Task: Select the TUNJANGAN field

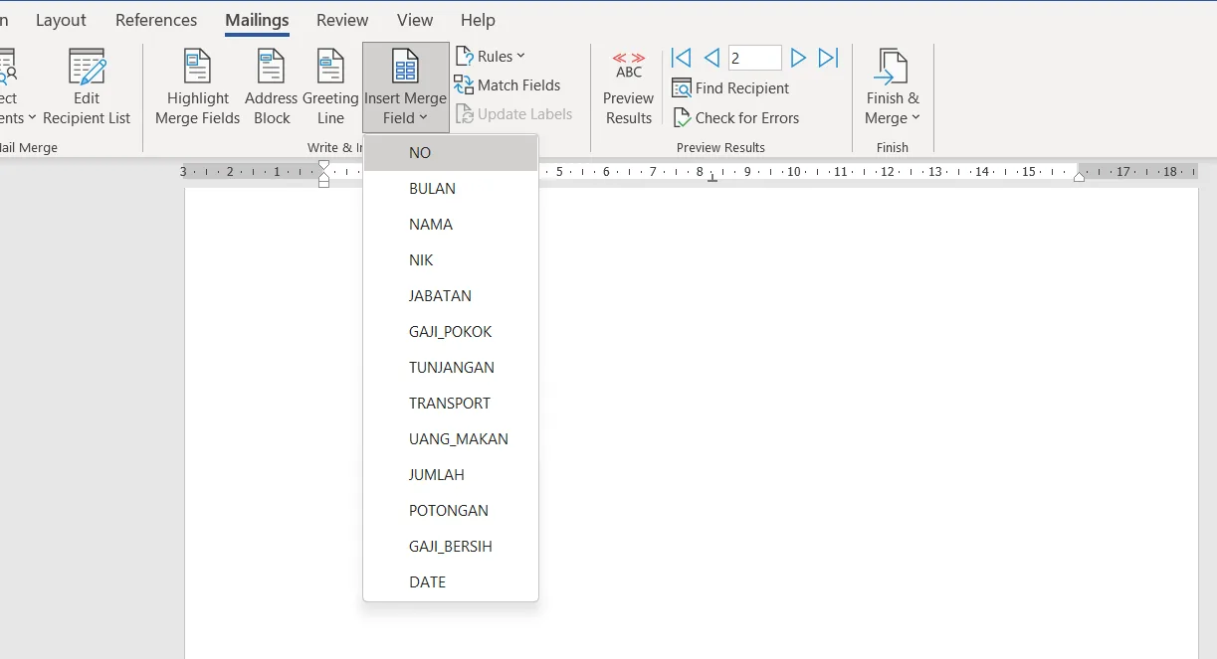Action: 451,368
